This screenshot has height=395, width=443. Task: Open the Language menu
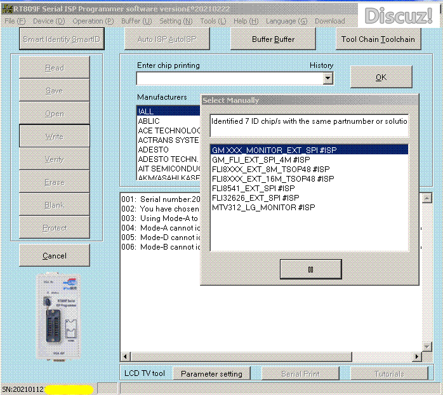pyautogui.click(x=286, y=21)
